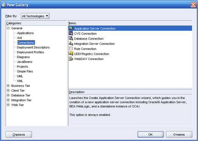
Task: Select the Connections category
Action: pyautogui.click(x=26, y=42)
